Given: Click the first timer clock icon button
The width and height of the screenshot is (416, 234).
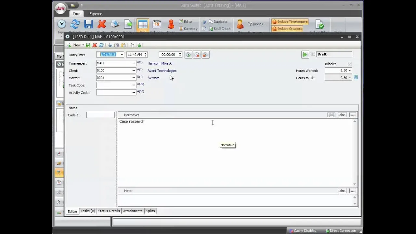Looking at the screenshot, I should tap(188, 55).
